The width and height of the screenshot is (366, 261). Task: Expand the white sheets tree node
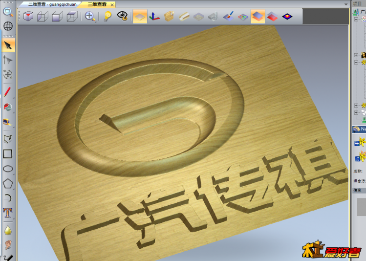(356, 112)
